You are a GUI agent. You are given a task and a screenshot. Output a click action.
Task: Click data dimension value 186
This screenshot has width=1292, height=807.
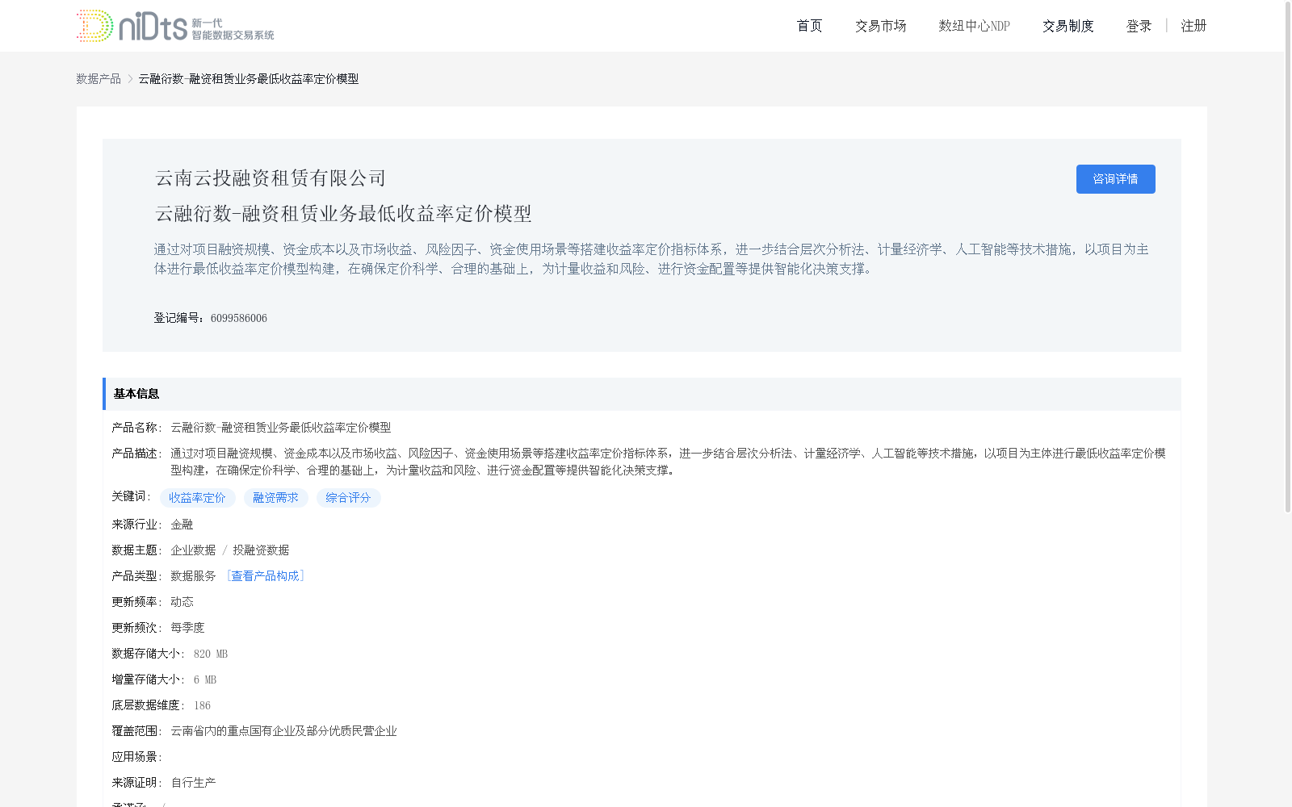(x=202, y=705)
